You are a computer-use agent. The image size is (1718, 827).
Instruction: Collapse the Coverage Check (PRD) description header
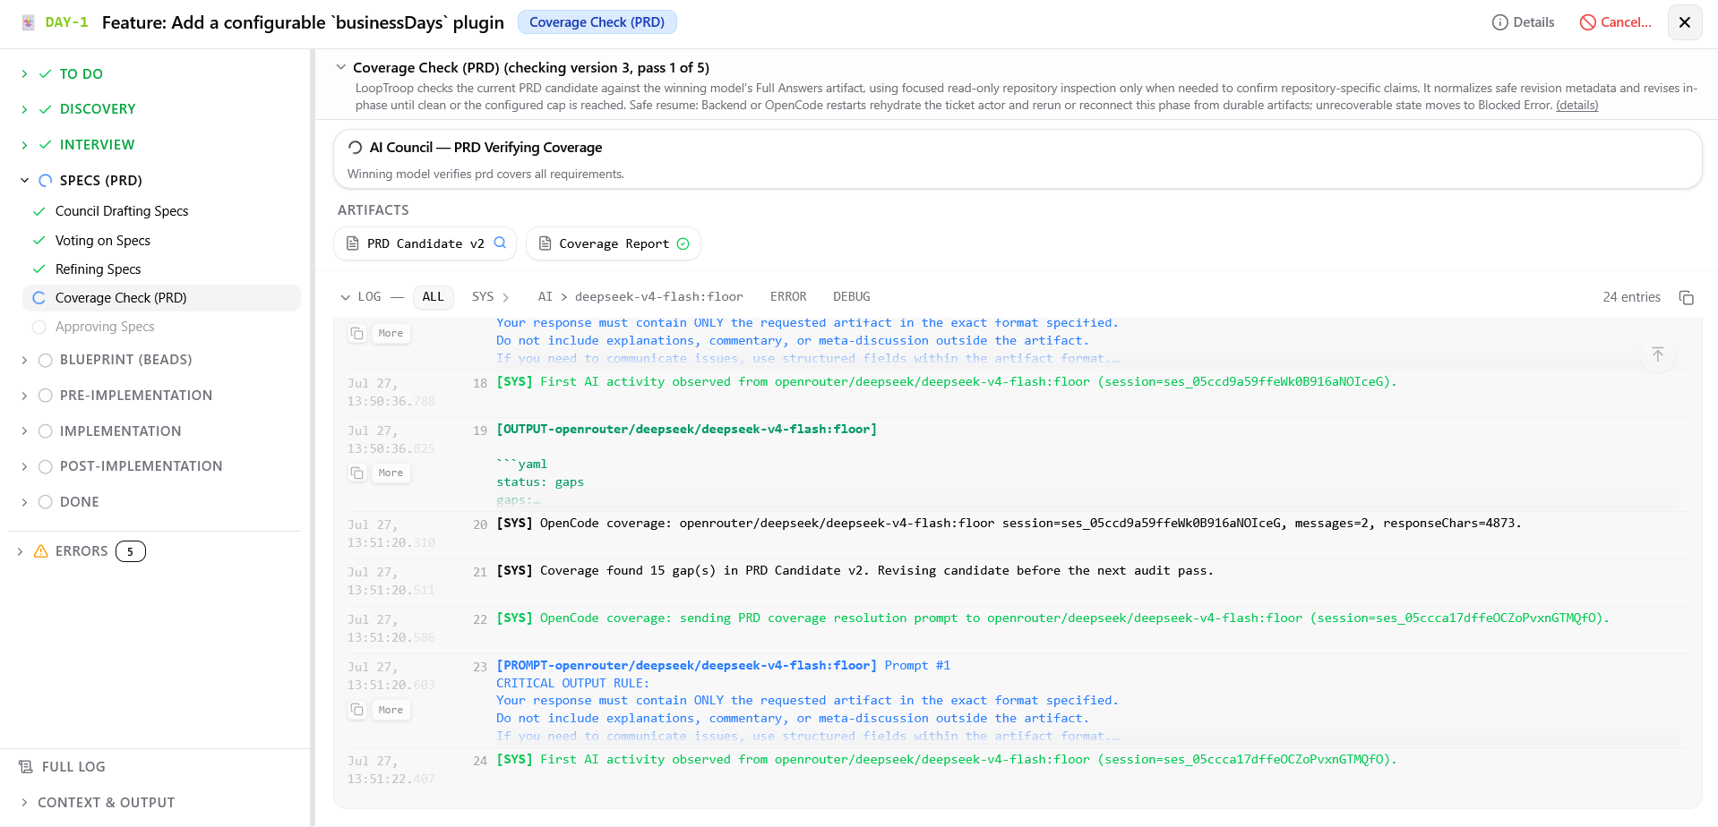coord(340,67)
